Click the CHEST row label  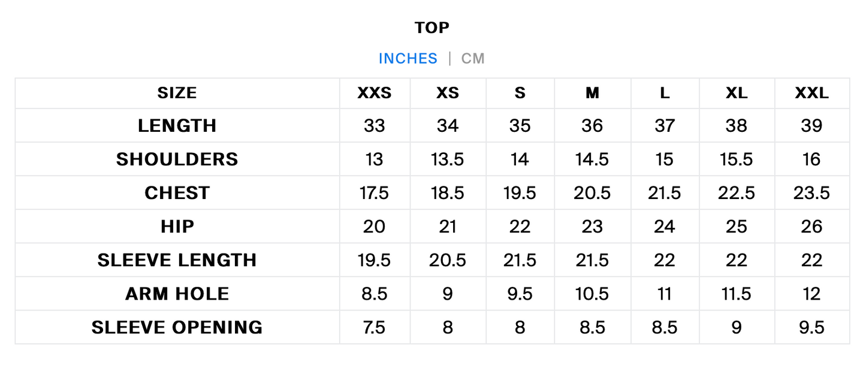click(x=177, y=193)
